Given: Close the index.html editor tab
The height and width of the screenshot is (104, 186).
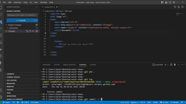Looking at the screenshot, I should (57, 7).
